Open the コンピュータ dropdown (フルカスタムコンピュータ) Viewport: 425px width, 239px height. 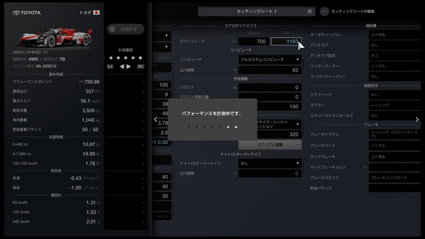[270, 60]
